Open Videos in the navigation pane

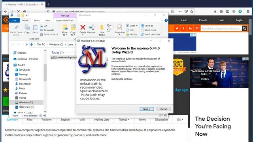pyautogui.click(x=21, y=98)
